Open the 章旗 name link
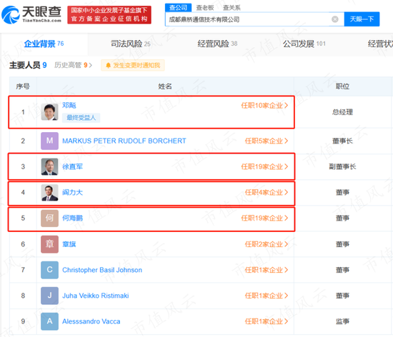 [x=69, y=244]
